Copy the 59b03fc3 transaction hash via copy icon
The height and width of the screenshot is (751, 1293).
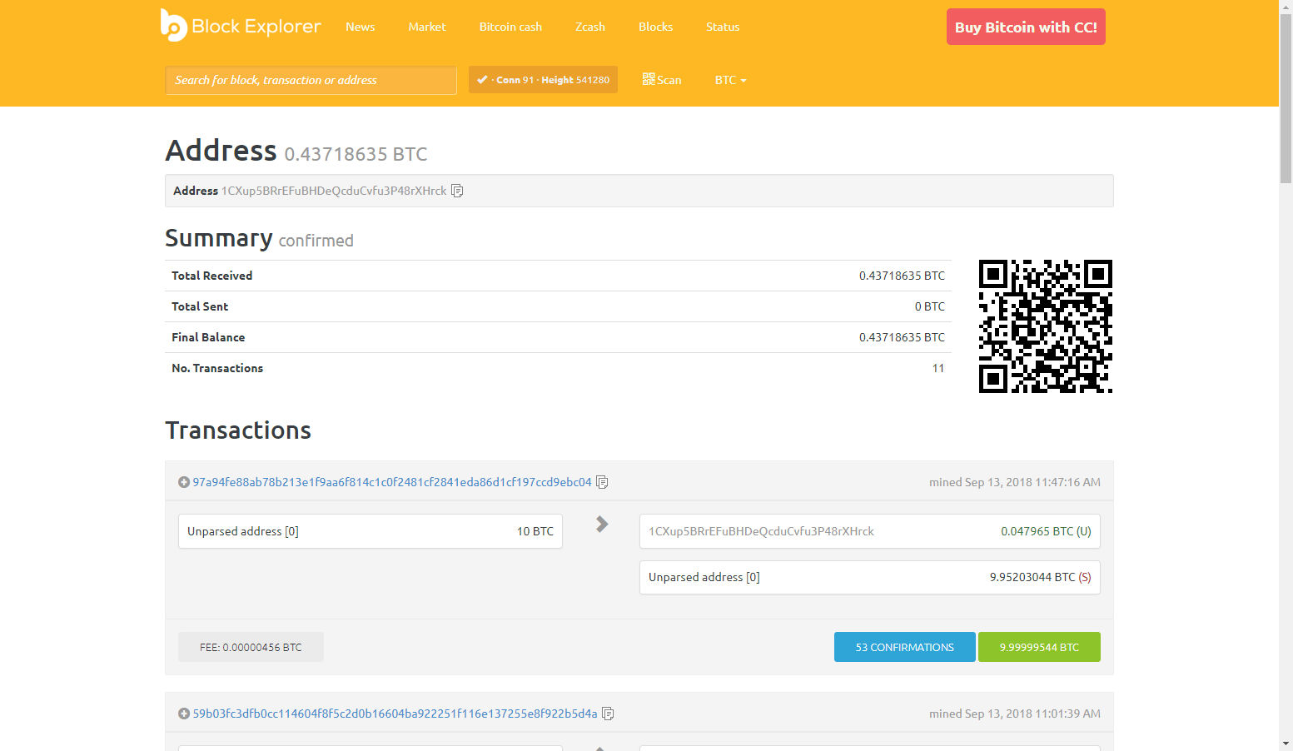pos(608,714)
